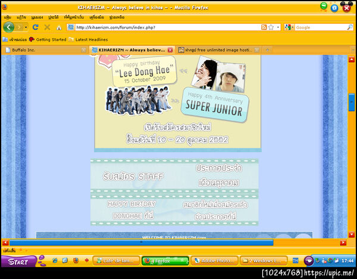Open the fourth Thai menu (History)
The height and width of the screenshot is (279, 357).
(54, 17)
